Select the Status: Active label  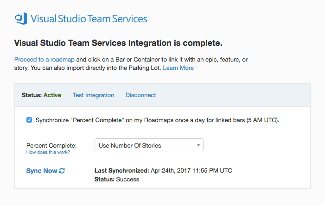pyautogui.click(x=41, y=95)
